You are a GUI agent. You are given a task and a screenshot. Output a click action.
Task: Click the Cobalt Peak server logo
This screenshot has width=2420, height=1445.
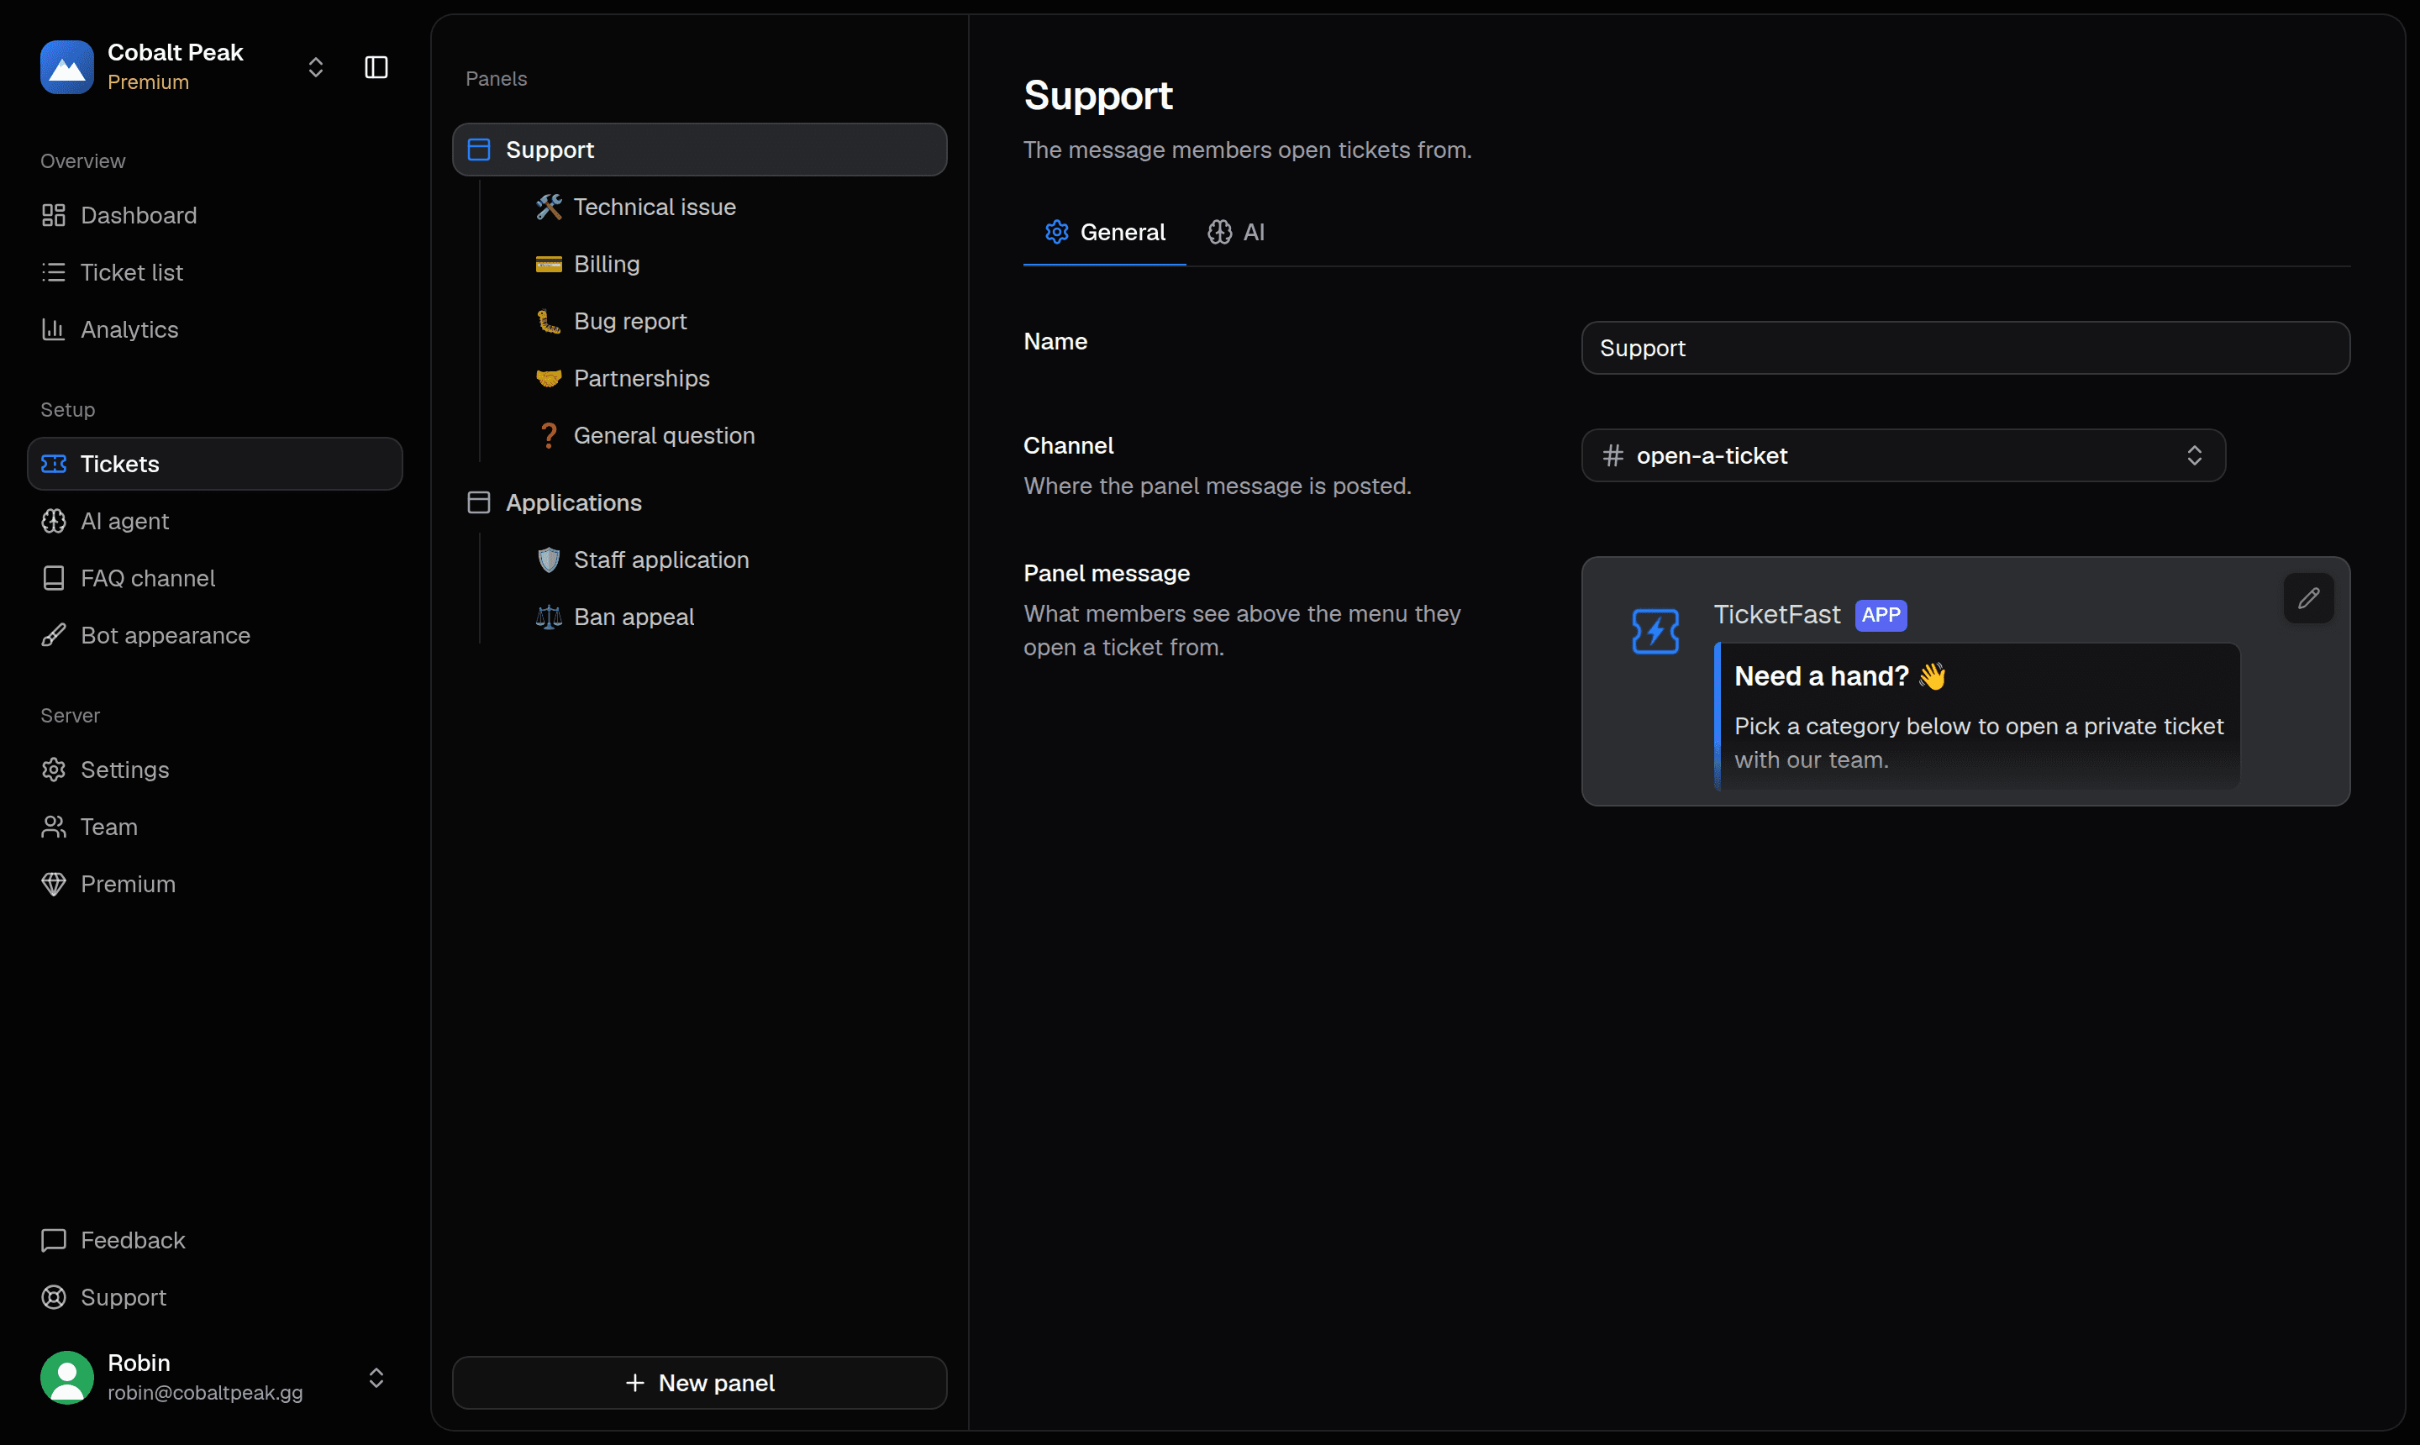[x=66, y=67]
